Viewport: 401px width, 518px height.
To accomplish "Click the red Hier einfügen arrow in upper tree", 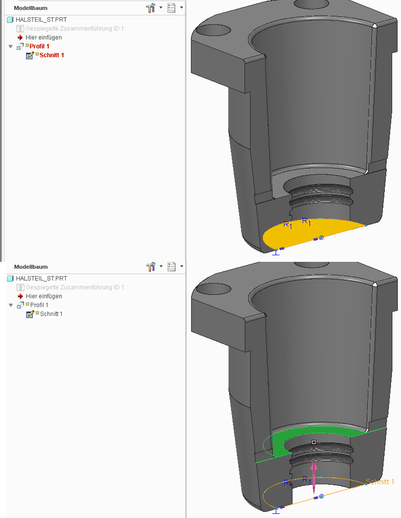I will click(x=20, y=37).
